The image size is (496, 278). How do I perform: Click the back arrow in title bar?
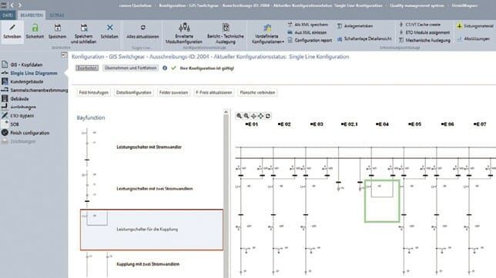point(12,5)
